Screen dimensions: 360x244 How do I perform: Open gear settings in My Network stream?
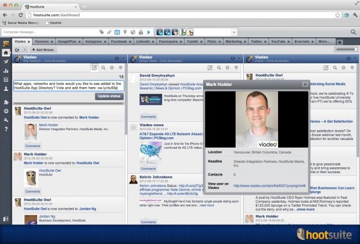pos(112,67)
